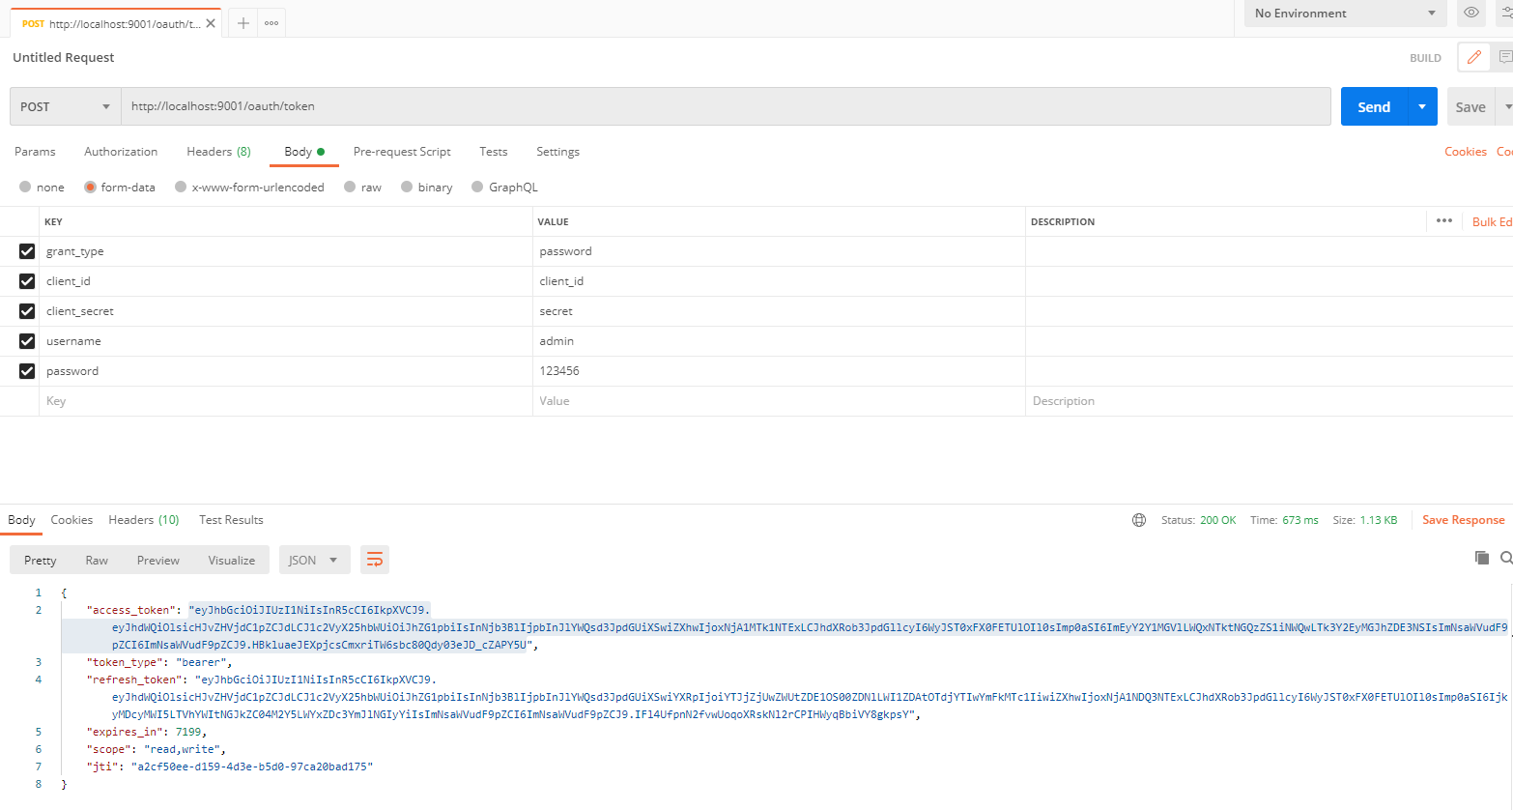
Task: Open a new request tab with plus icon
Action: point(243,23)
